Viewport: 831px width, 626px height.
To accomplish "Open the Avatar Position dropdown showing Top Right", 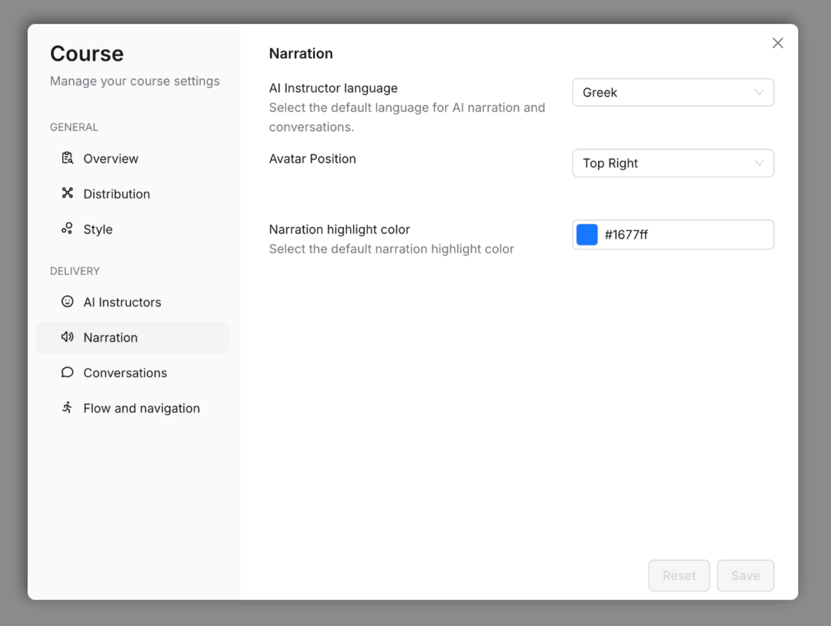I will (673, 163).
